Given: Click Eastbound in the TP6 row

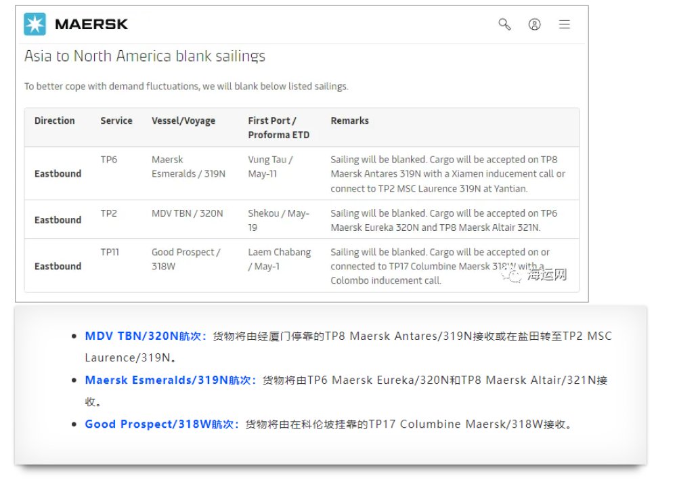Looking at the screenshot, I should tap(58, 173).
